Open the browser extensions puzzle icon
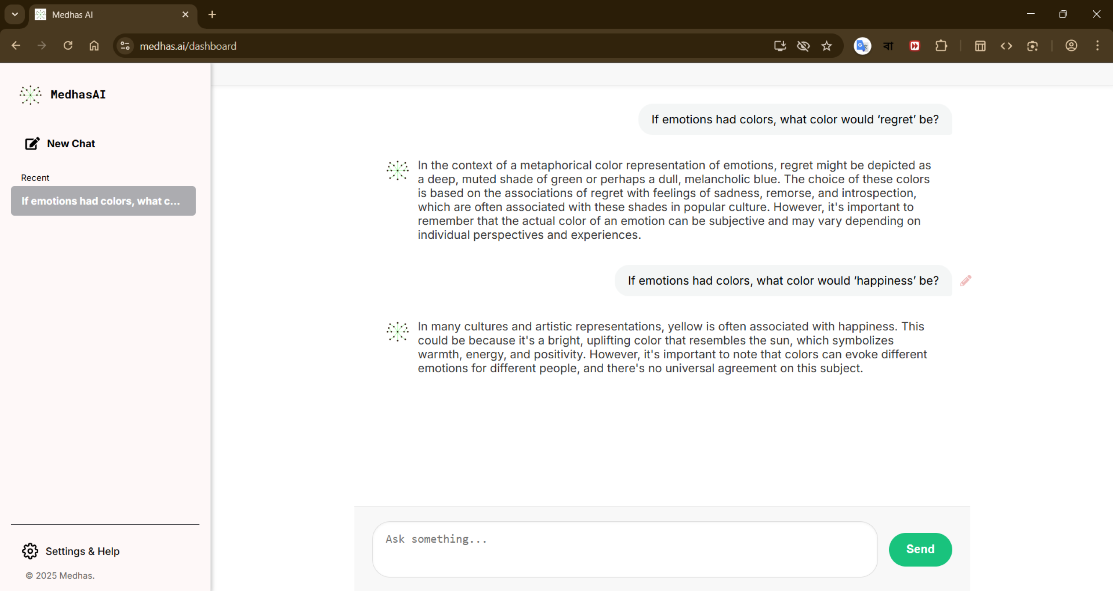 coord(941,46)
